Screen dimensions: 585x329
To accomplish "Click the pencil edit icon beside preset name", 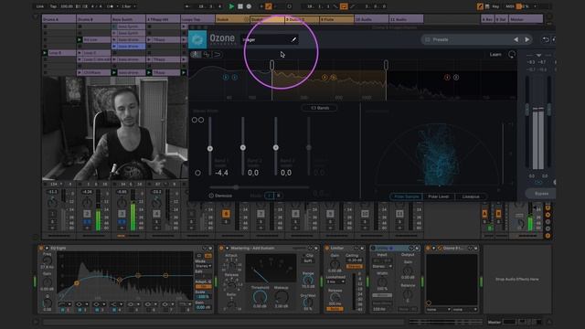I will pos(293,39).
